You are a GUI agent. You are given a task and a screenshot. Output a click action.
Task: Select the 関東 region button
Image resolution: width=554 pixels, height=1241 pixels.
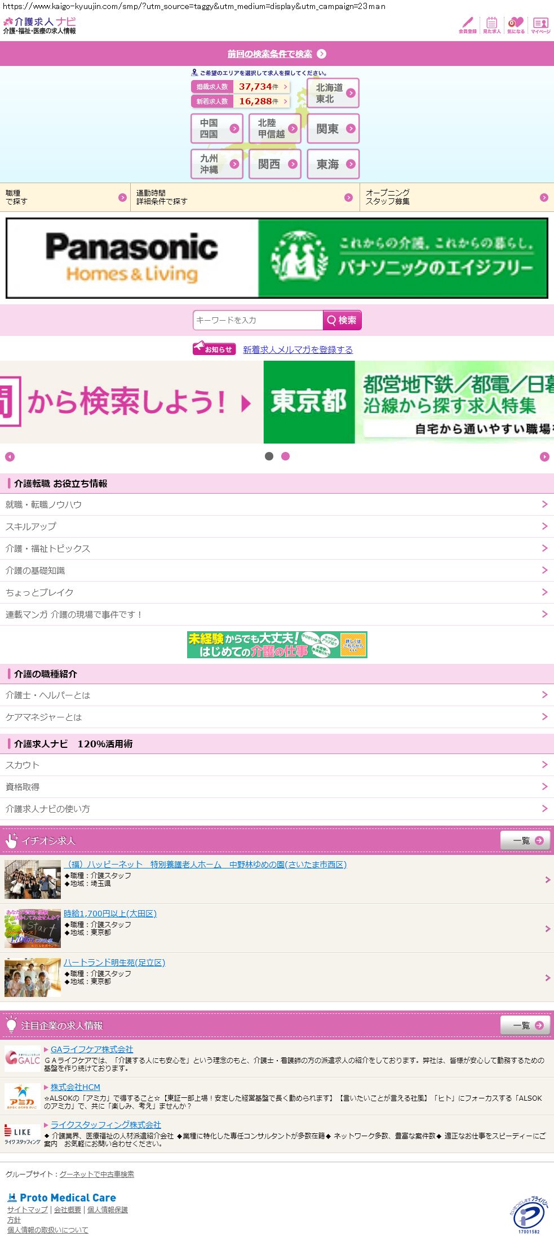[333, 128]
